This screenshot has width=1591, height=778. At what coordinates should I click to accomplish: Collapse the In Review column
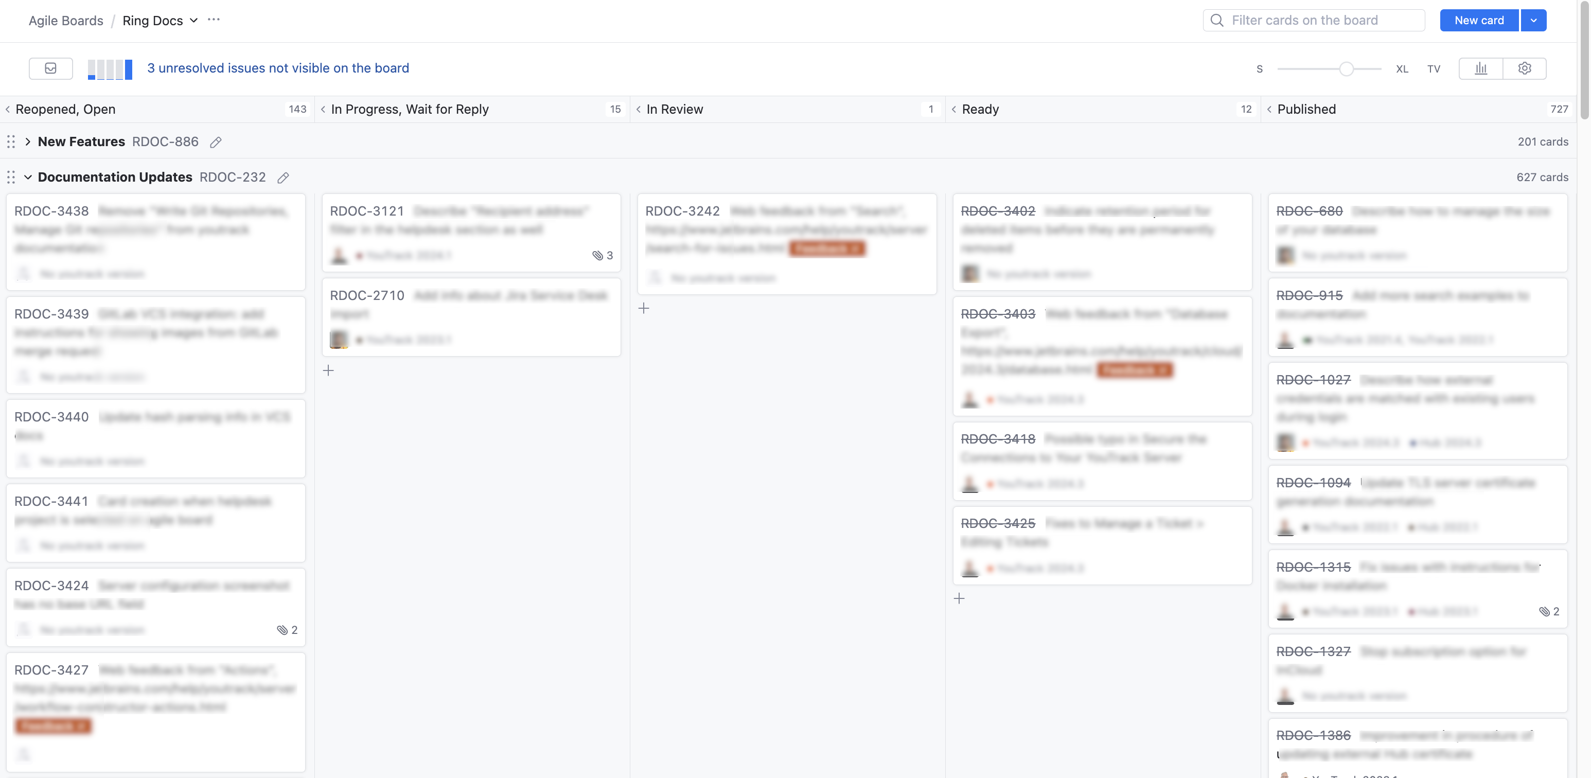pyautogui.click(x=639, y=109)
